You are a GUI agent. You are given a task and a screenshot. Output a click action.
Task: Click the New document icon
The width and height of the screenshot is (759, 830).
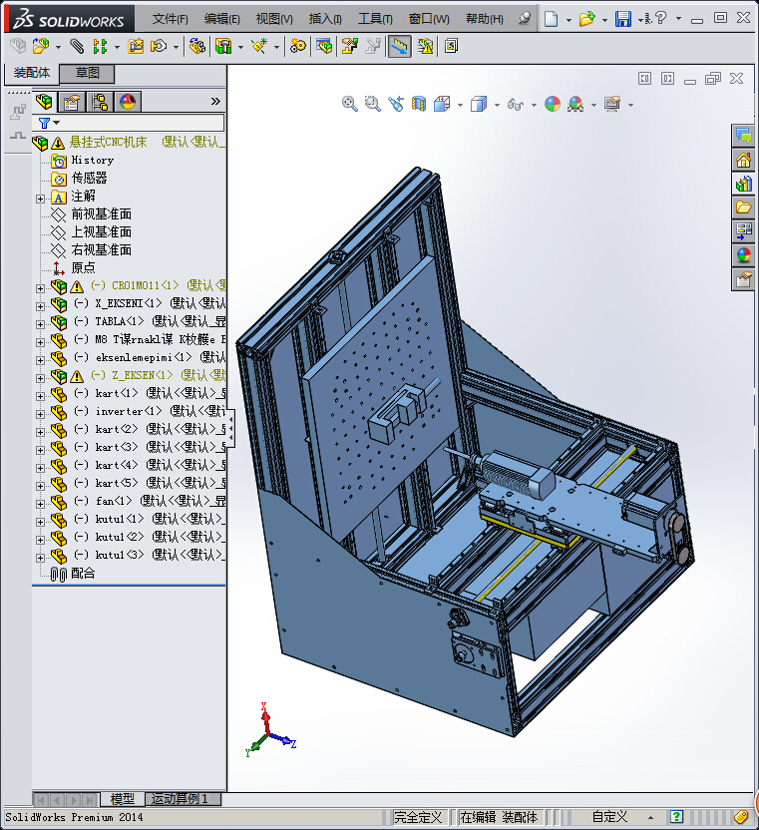click(551, 19)
